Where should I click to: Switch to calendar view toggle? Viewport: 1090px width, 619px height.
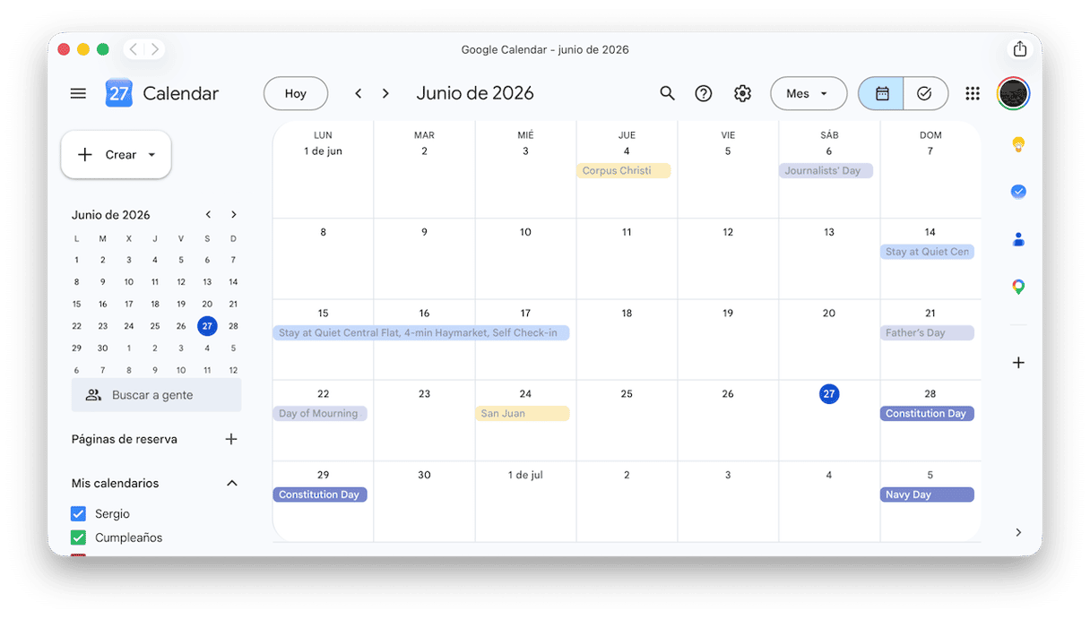pyautogui.click(x=881, y=93)
